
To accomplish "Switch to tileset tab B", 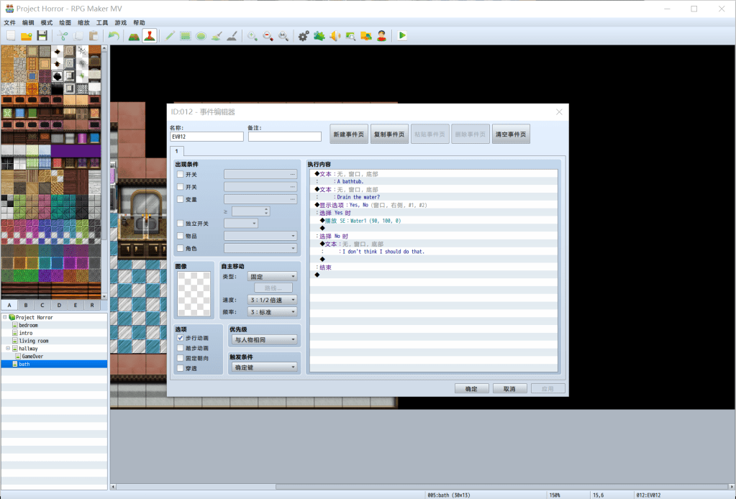I will click(26, 306).
